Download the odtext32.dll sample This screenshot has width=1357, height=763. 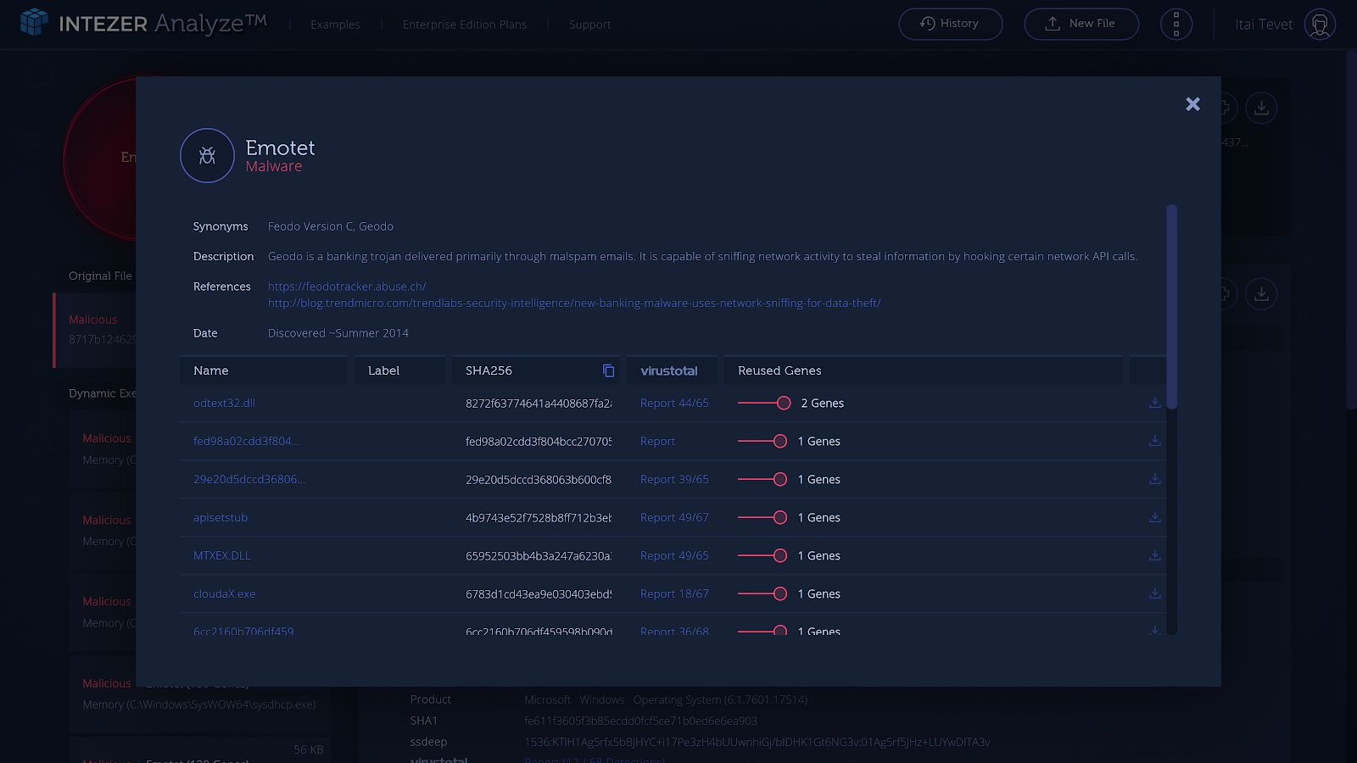click(1154, 403)
